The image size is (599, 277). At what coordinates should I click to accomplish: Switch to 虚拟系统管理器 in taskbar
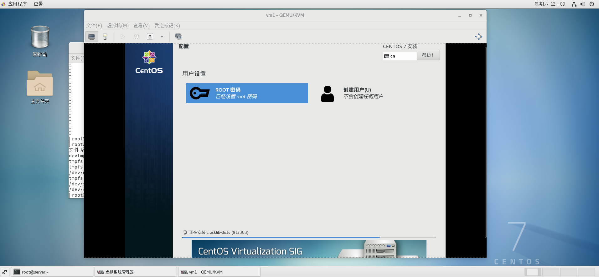coord(136,272)
